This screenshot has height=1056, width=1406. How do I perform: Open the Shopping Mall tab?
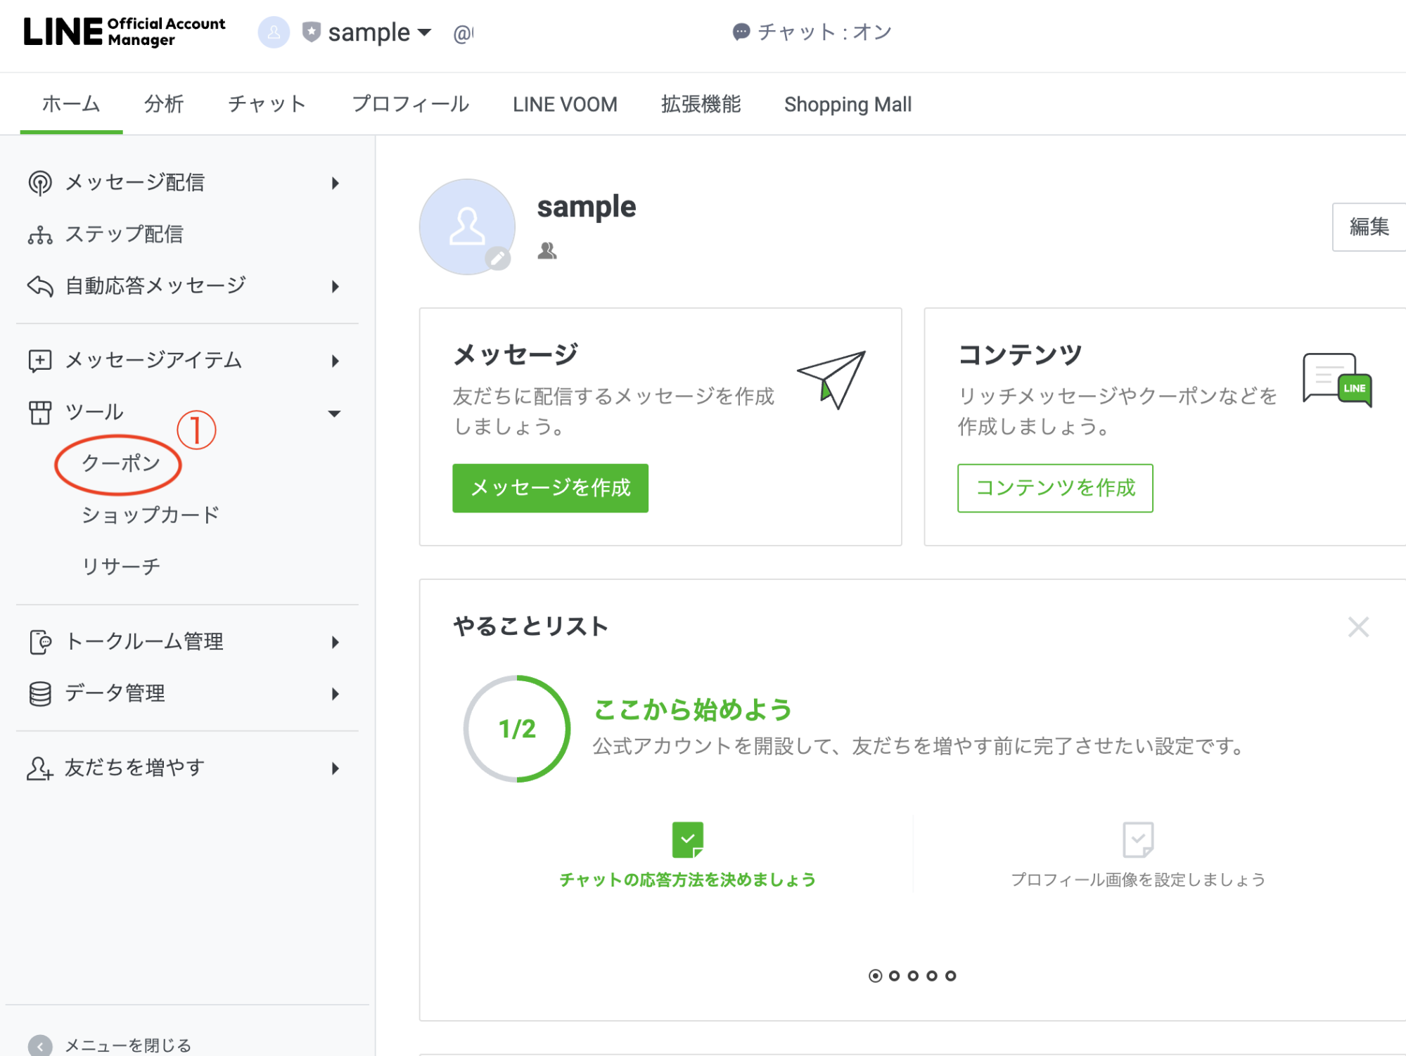click(848, 104)
